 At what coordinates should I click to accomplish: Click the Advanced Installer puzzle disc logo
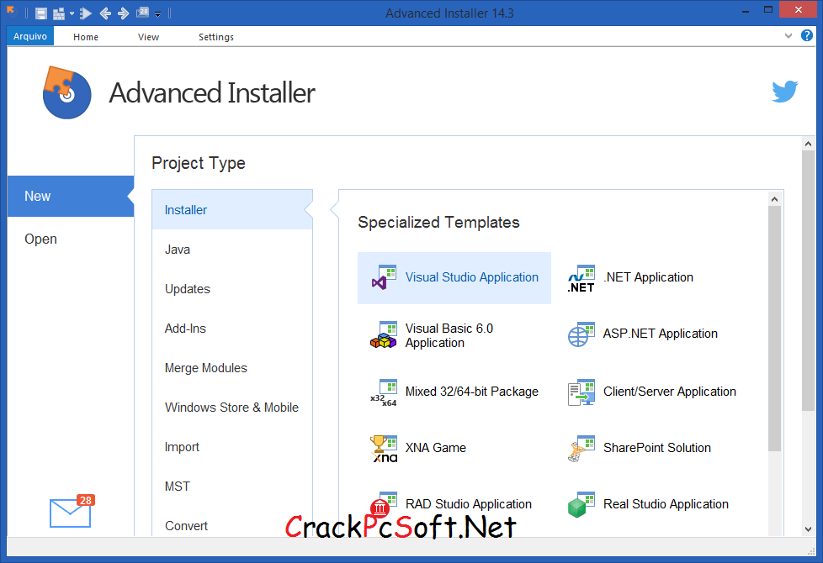coord(66,92)
